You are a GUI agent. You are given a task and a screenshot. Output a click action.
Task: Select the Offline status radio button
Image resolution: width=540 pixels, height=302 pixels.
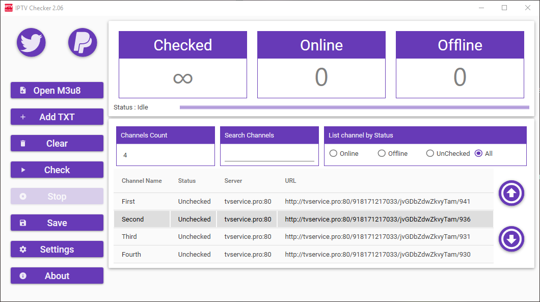tap(382, 154)
